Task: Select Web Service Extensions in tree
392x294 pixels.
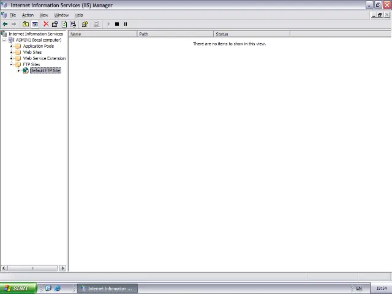Action: point(44,58)
